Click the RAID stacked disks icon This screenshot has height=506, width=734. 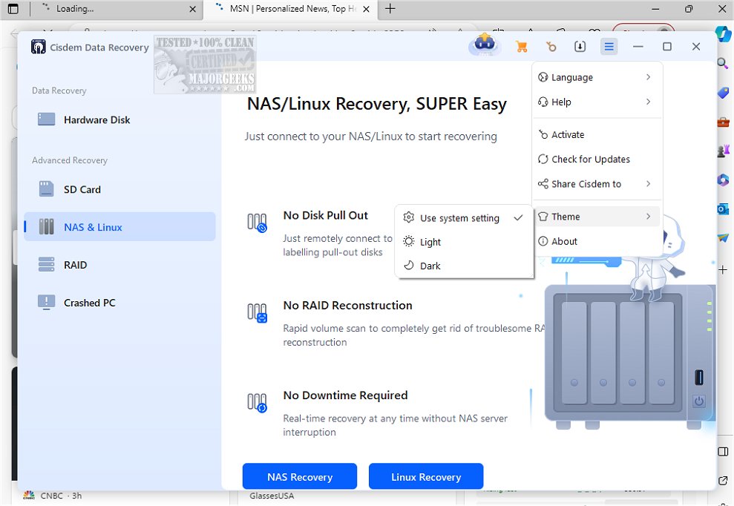(46, 264)
